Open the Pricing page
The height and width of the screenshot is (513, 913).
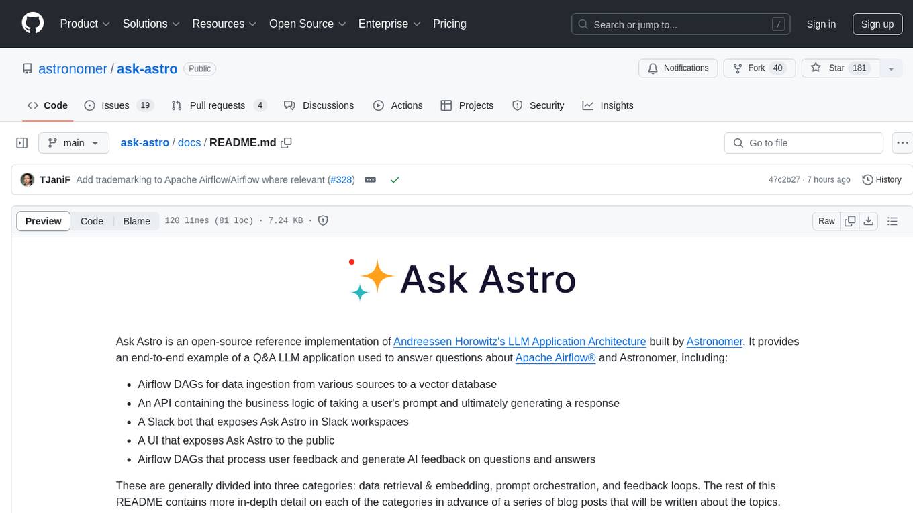(x=450, y=24)
